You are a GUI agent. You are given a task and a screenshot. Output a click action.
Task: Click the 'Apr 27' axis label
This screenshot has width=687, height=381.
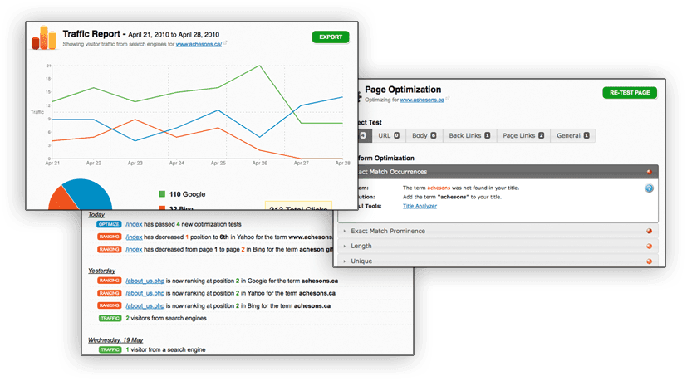coord(301,163)
